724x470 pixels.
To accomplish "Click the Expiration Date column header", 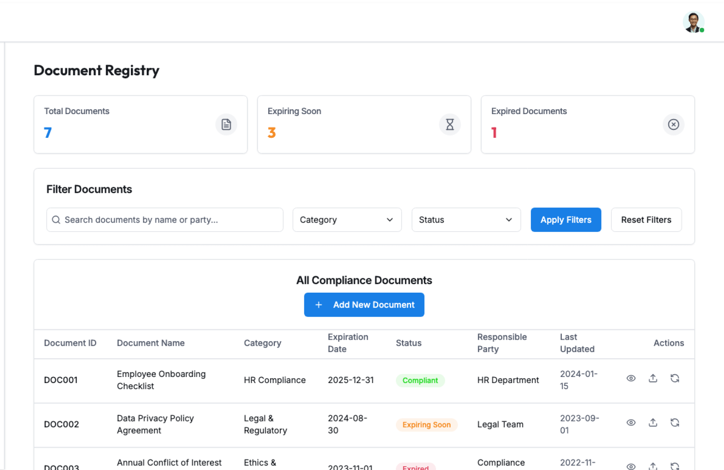I will (348, 343).
